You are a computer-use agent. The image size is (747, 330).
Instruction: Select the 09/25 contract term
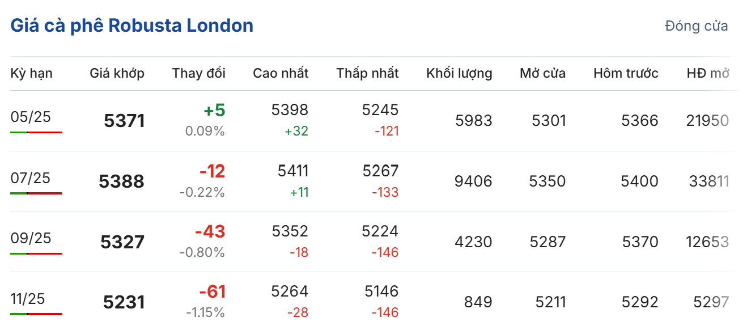point(31,238)
